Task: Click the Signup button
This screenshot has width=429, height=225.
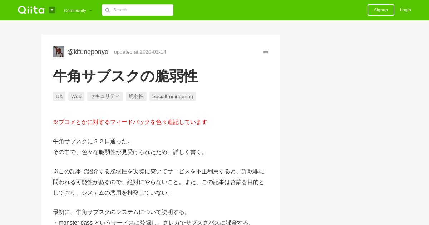Action: (381, 10)
